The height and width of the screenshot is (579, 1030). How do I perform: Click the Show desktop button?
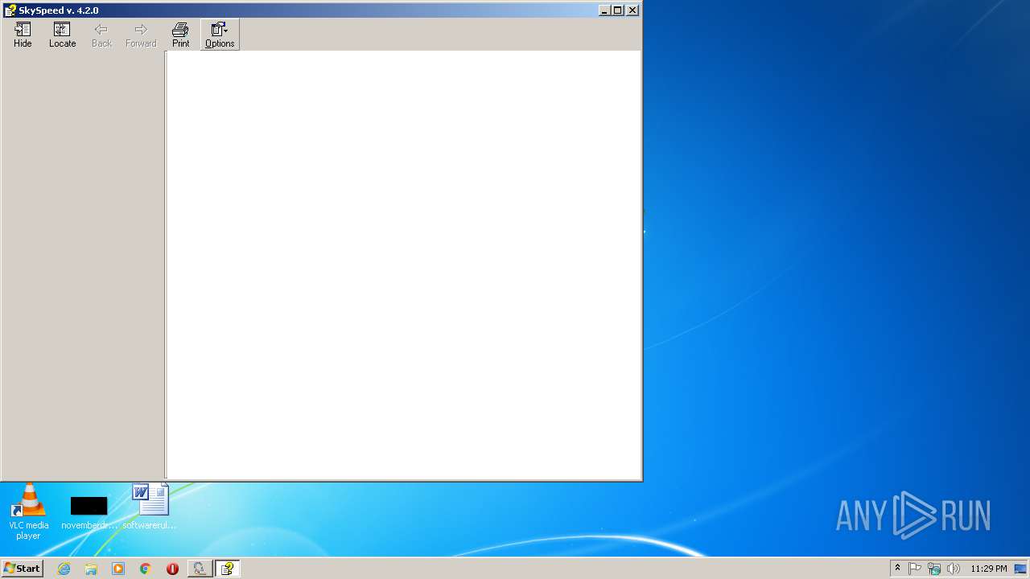pos(1021,569)
